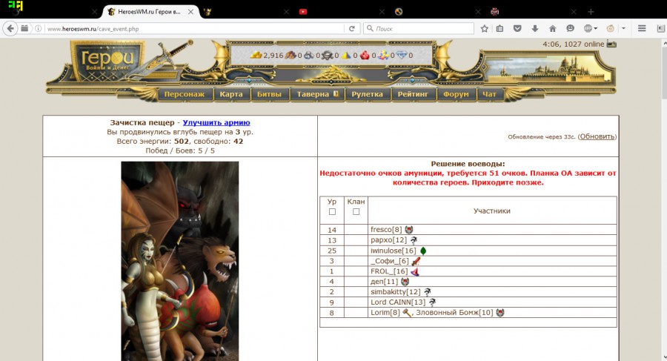The image size is (667, 361).
Task: Click wizard hat icon beside FROL_[16]
Action: tap(415, 271)
